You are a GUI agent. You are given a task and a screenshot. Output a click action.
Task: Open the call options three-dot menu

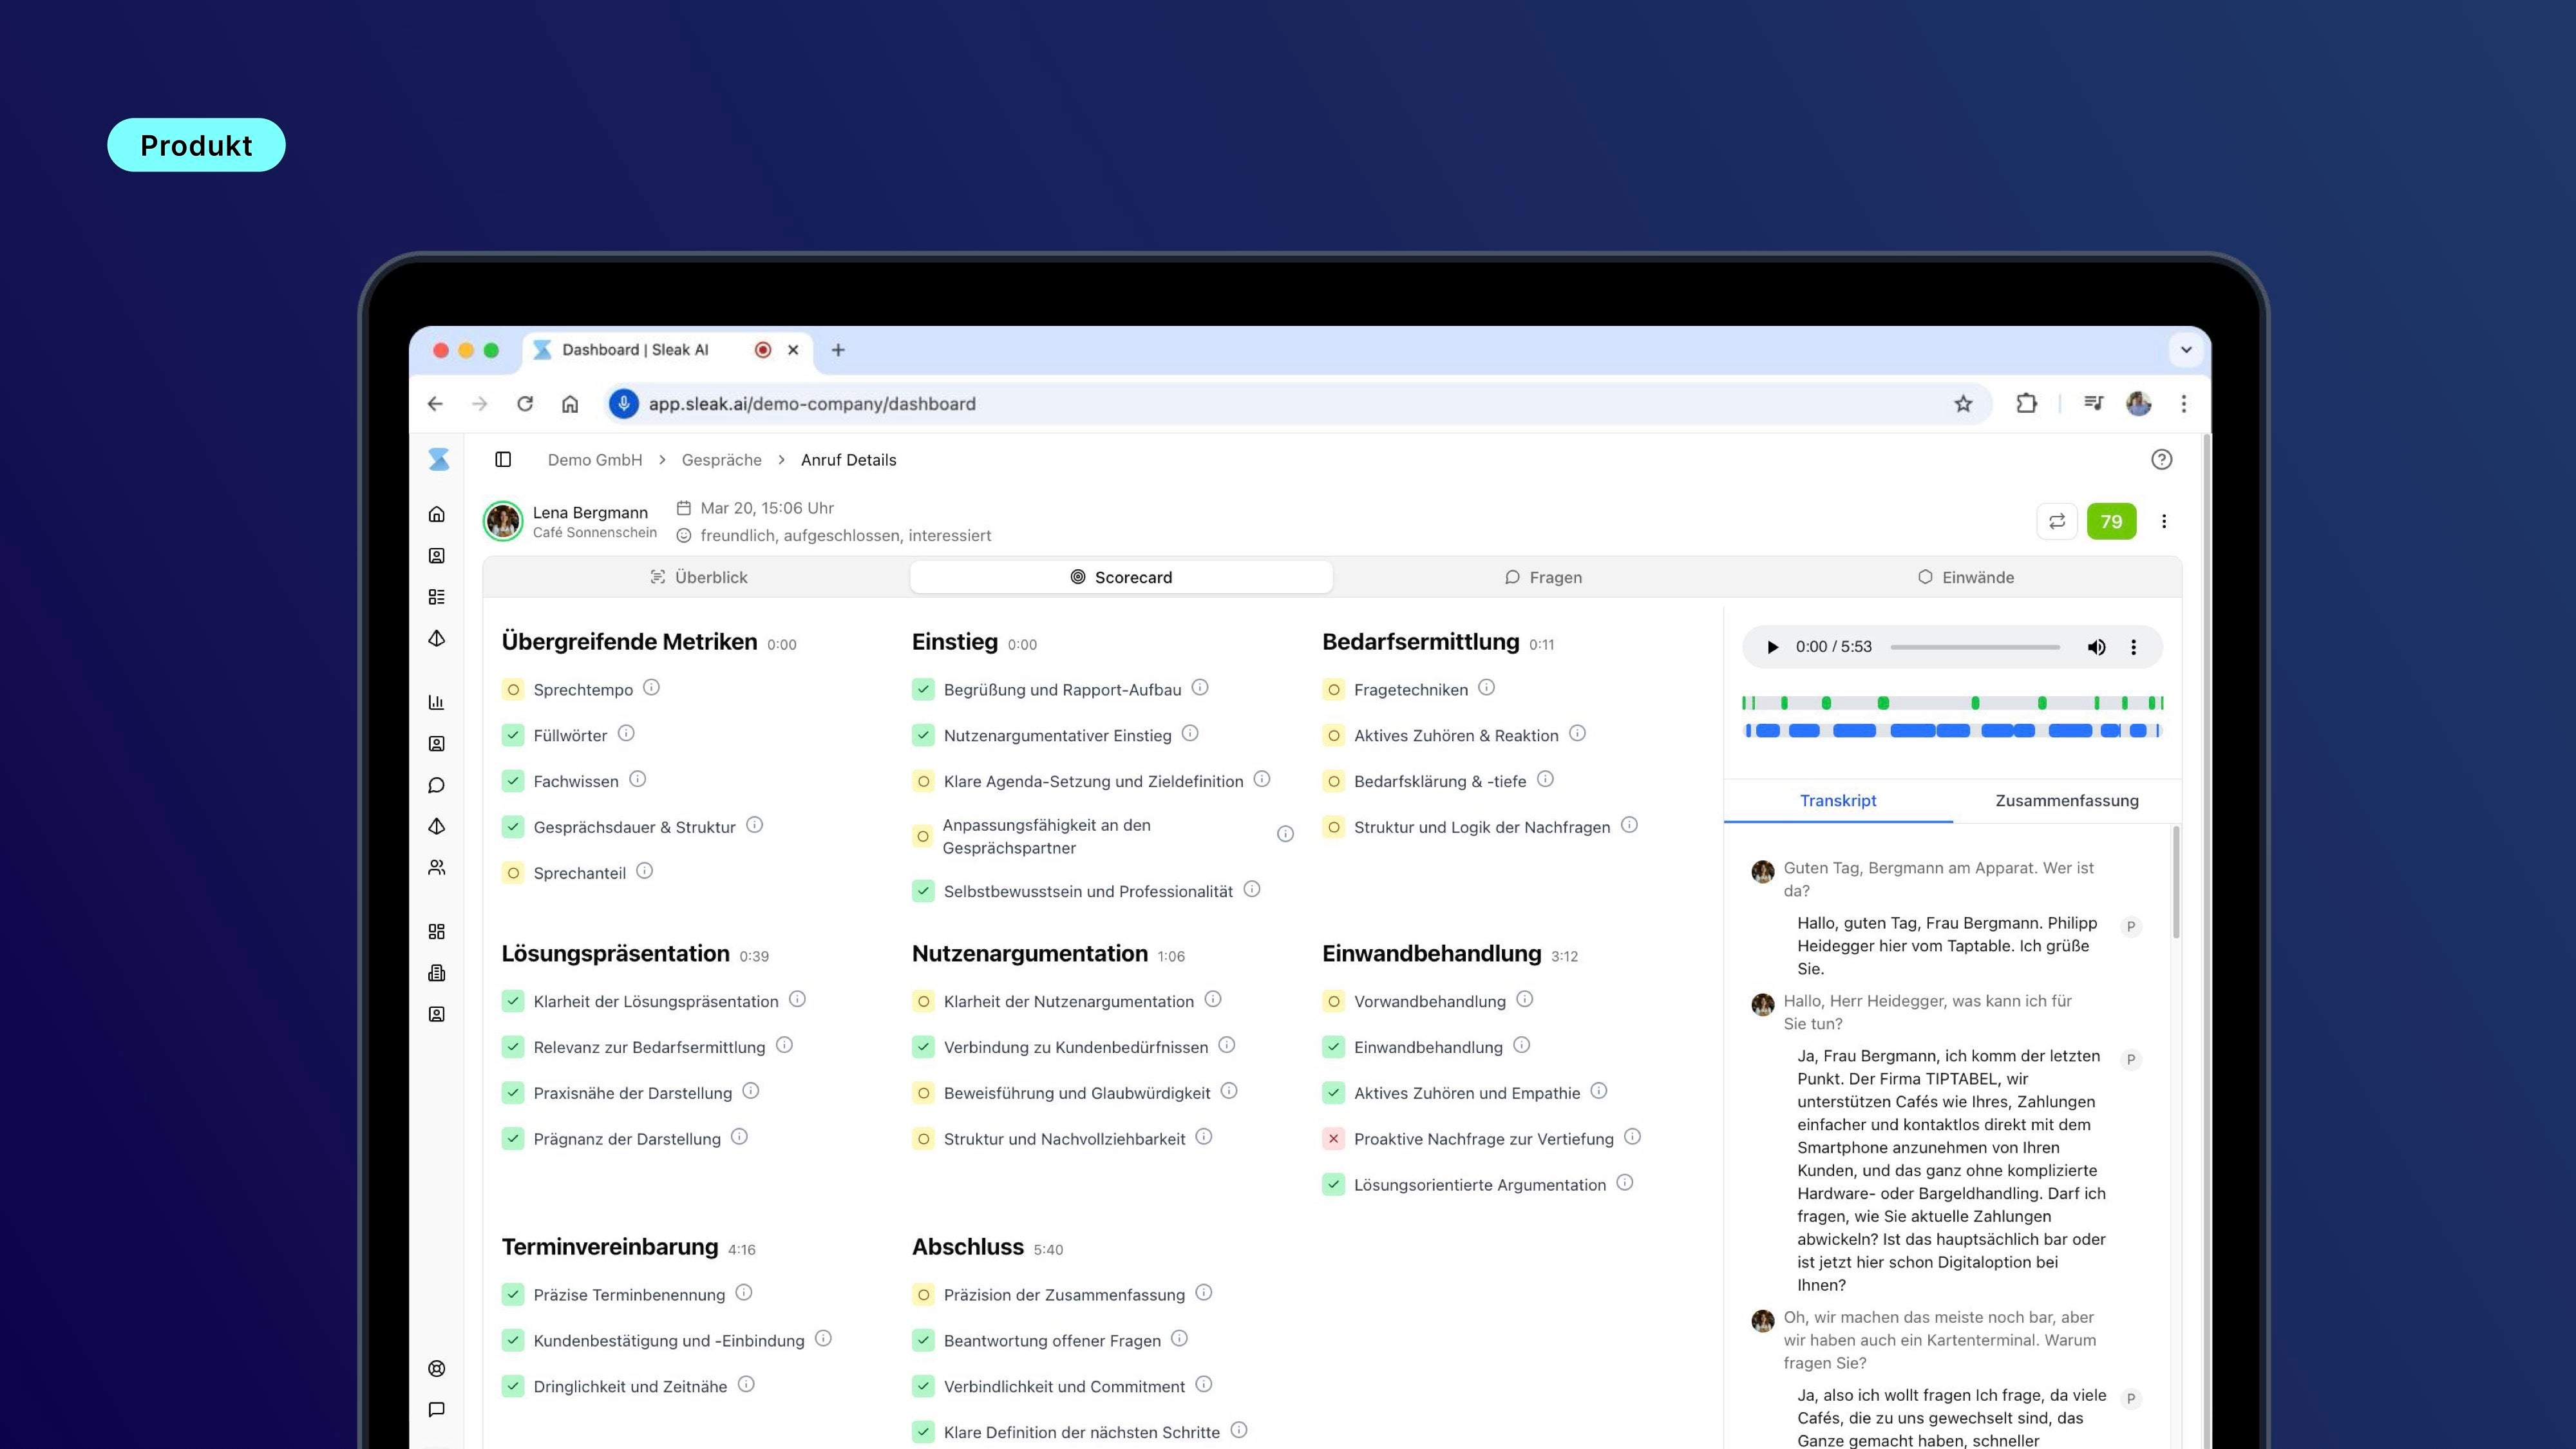pos(2164,521)
